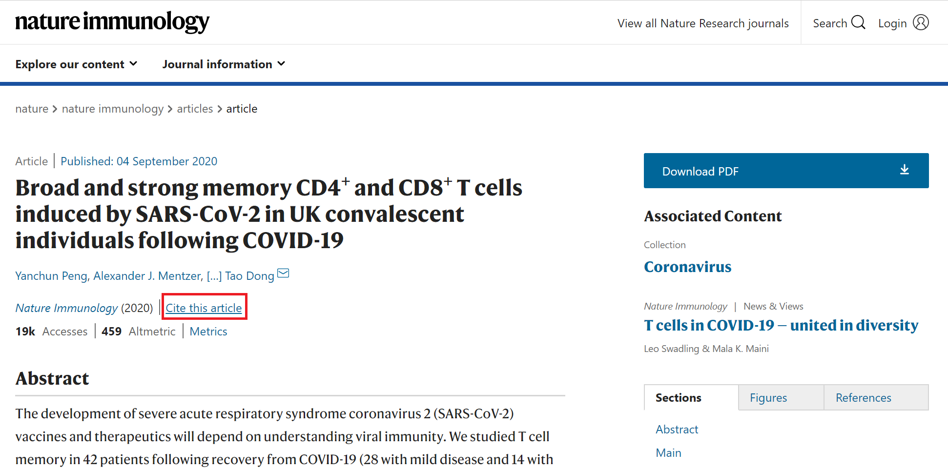This screenshot has height=469, width=948.
Task: Click the Cite this article link
Action: point(204,308)
